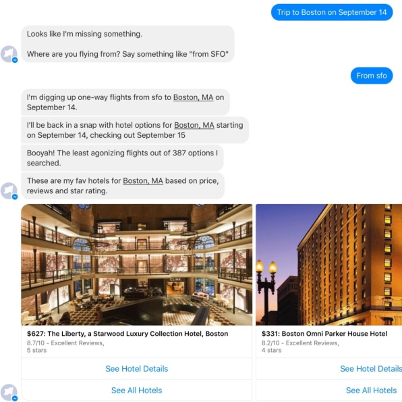Open The Liberty hotel photo

pos(137,265)
